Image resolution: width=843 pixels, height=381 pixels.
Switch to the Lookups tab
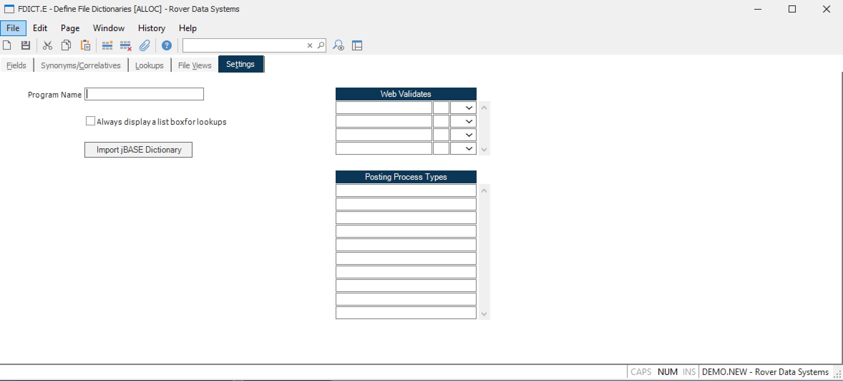pos(149,65)
